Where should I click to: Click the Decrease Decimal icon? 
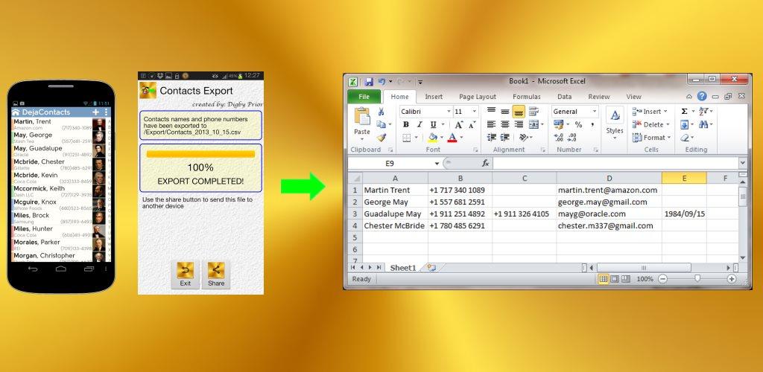tap(572, 138)
